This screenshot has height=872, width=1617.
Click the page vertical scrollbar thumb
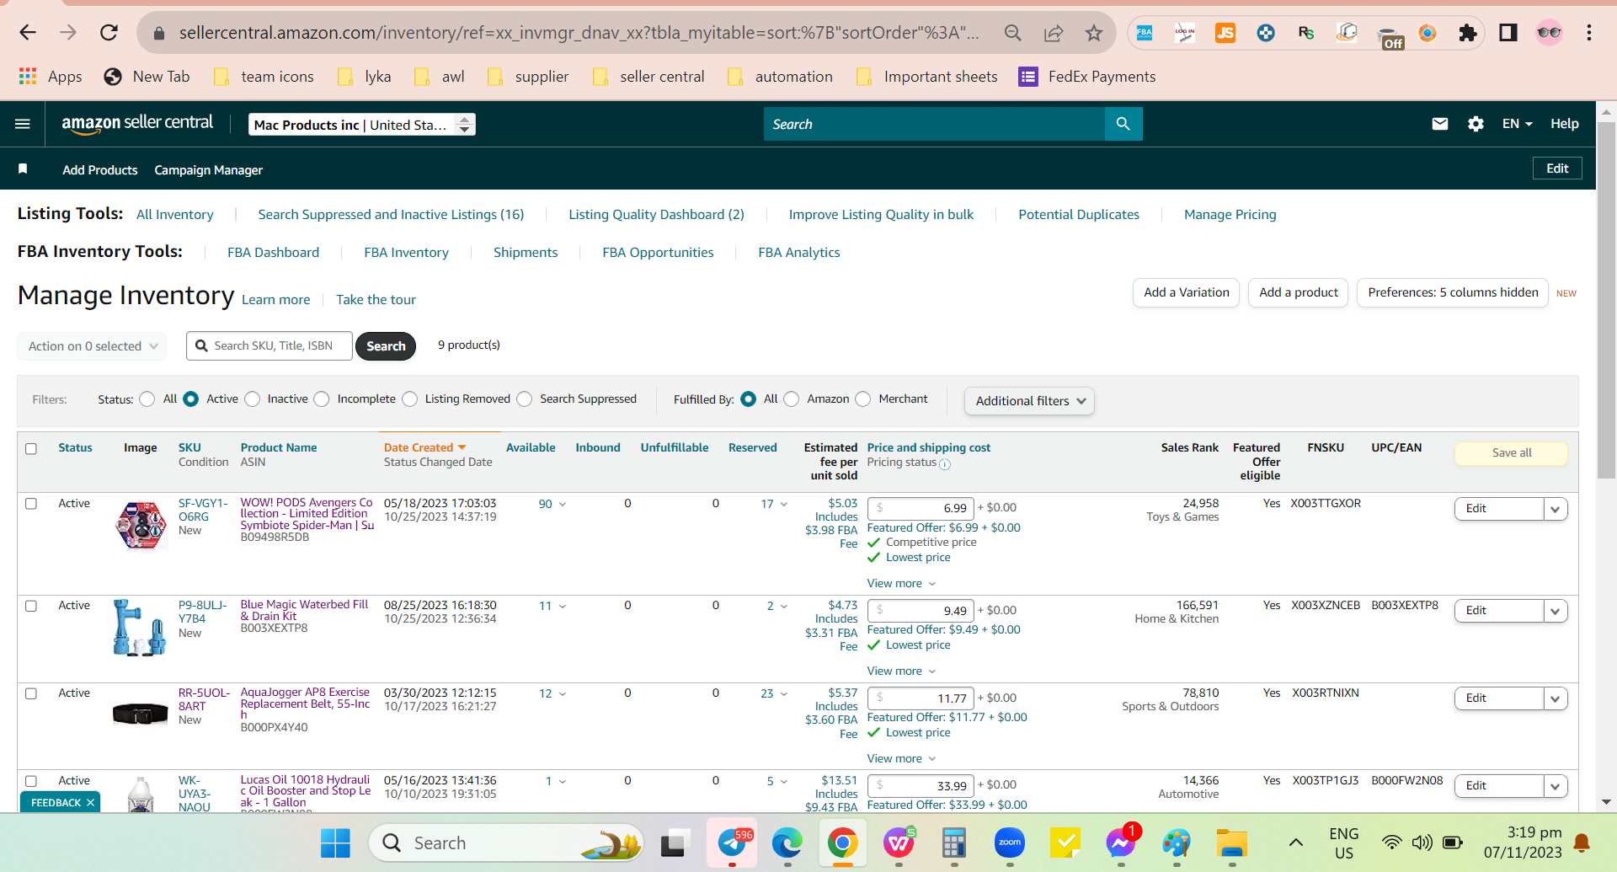1606,299
